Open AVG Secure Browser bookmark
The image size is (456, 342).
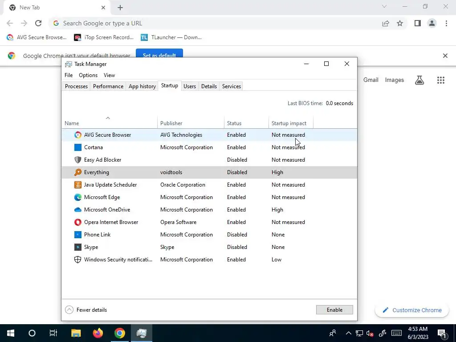(x=37, y=37)
